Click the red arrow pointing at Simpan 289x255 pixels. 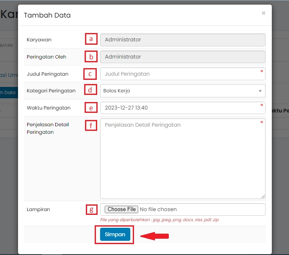[x=154, y=237]
